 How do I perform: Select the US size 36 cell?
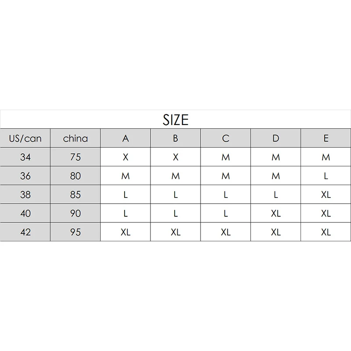[x=25, y=176]
